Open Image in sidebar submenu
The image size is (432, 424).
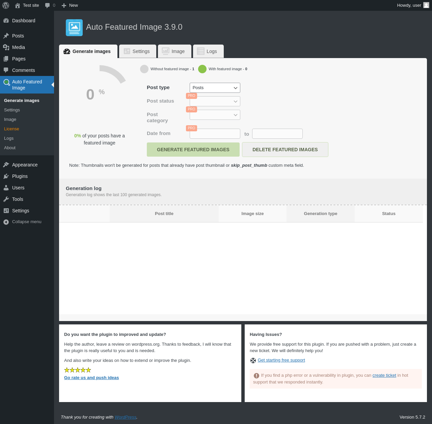pyautogui.click(x=10, y=120)
